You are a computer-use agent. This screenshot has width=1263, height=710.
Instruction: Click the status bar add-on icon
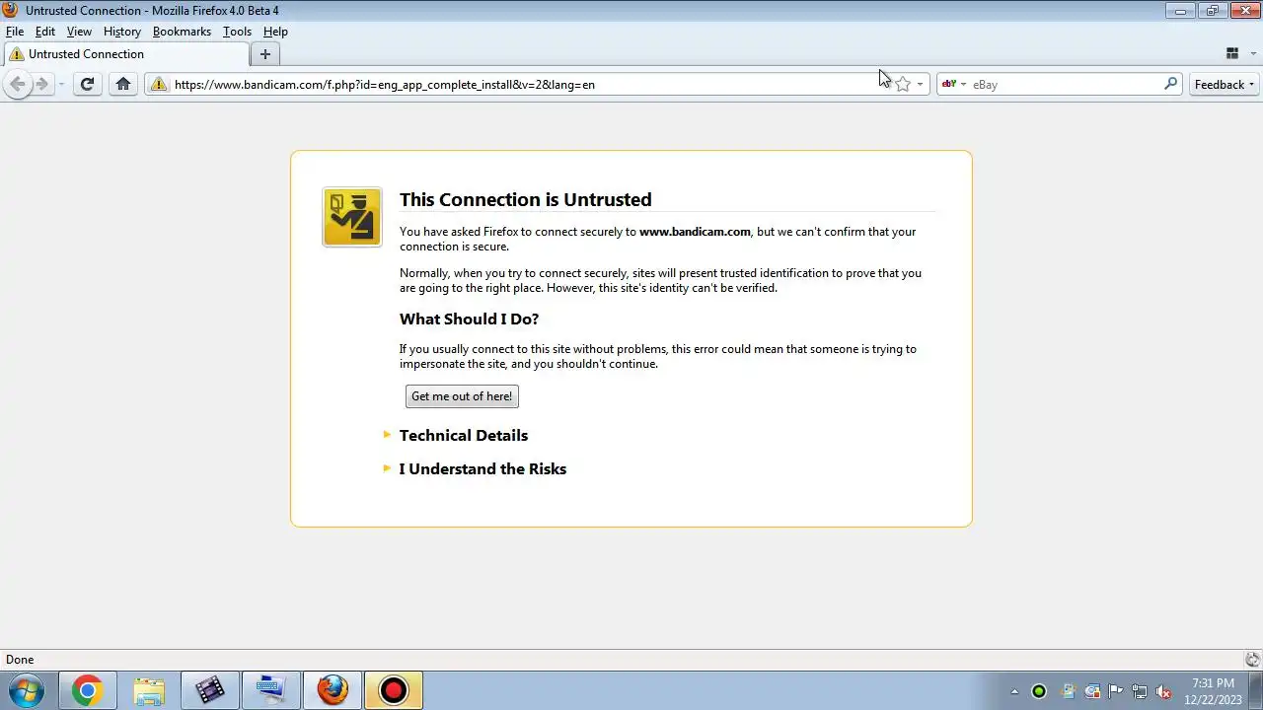[x=1252, y=660]
